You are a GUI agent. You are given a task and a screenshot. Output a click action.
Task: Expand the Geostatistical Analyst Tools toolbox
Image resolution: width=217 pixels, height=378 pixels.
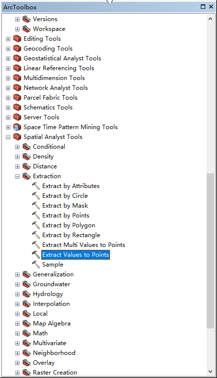[8, 58]
